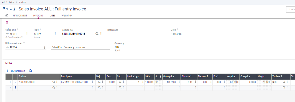This screenshot has height=102, width=295.
Task: Click the Sales breadcrumb link
Action: pyautogui.click(x=11, y=2)
